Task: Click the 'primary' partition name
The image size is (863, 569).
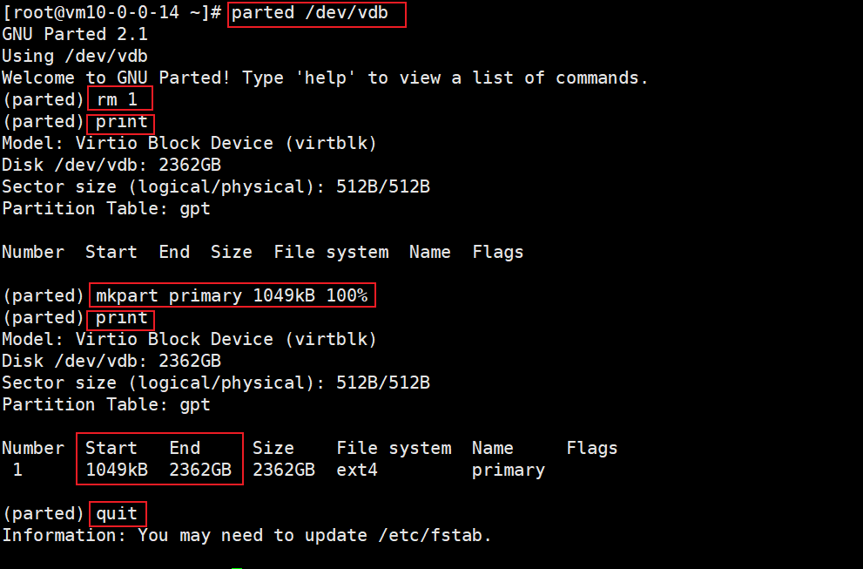Action: coord(509,471)
